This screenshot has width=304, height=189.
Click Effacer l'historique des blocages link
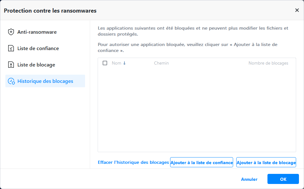[133, 162]
